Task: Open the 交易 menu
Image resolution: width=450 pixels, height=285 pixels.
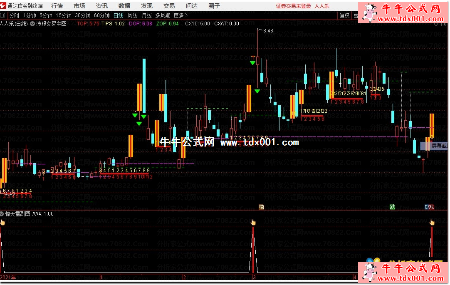Action: pos(169,6)
